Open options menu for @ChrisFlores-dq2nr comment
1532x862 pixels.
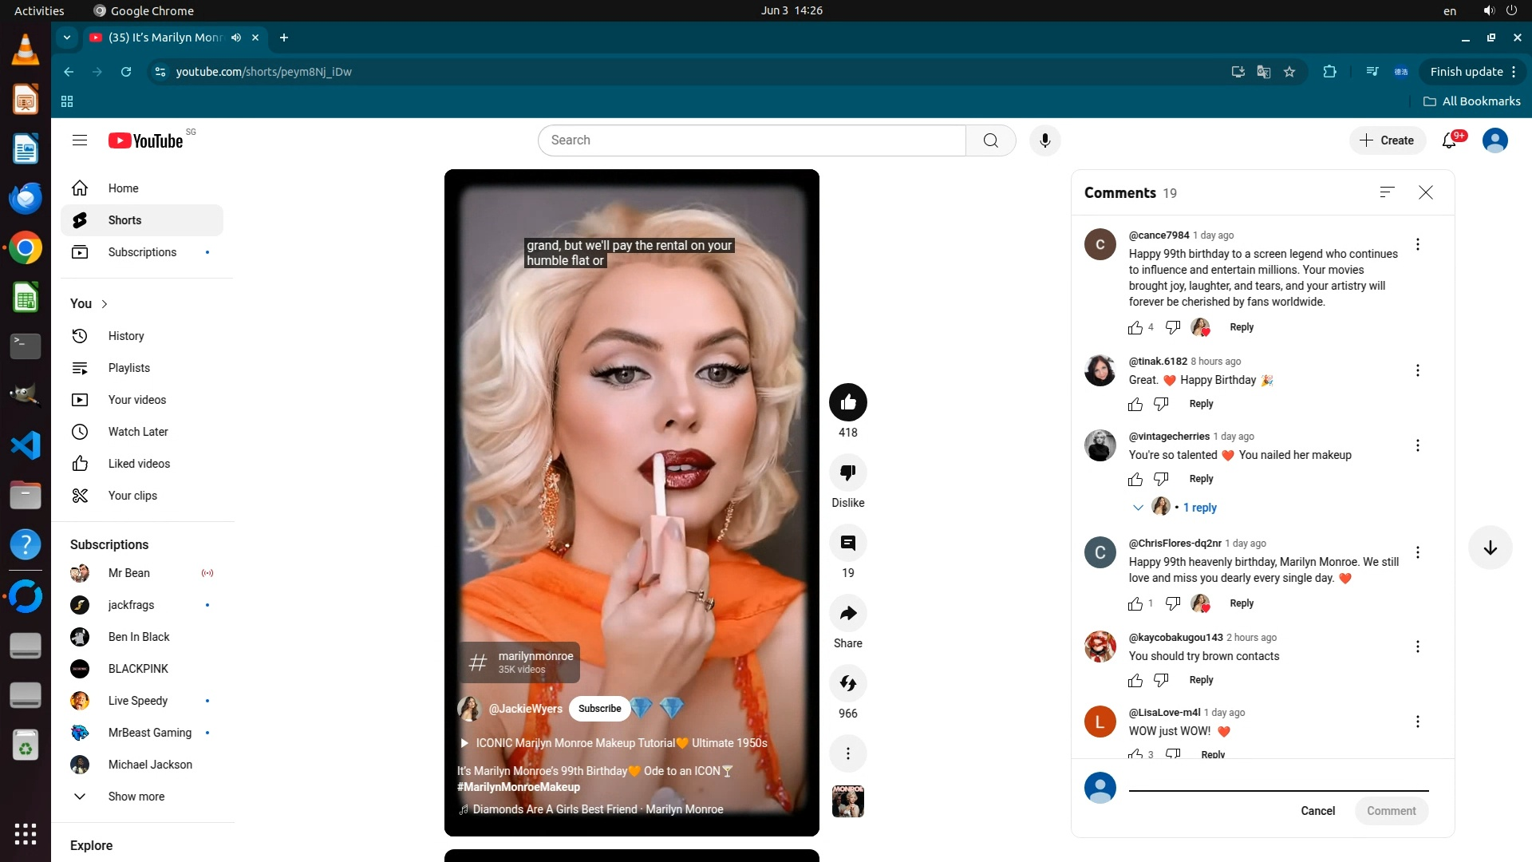(x=1417, y=552)
